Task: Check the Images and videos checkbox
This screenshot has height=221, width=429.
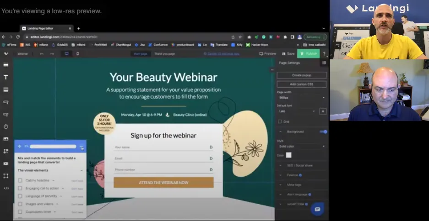Action: pos(20,204)
